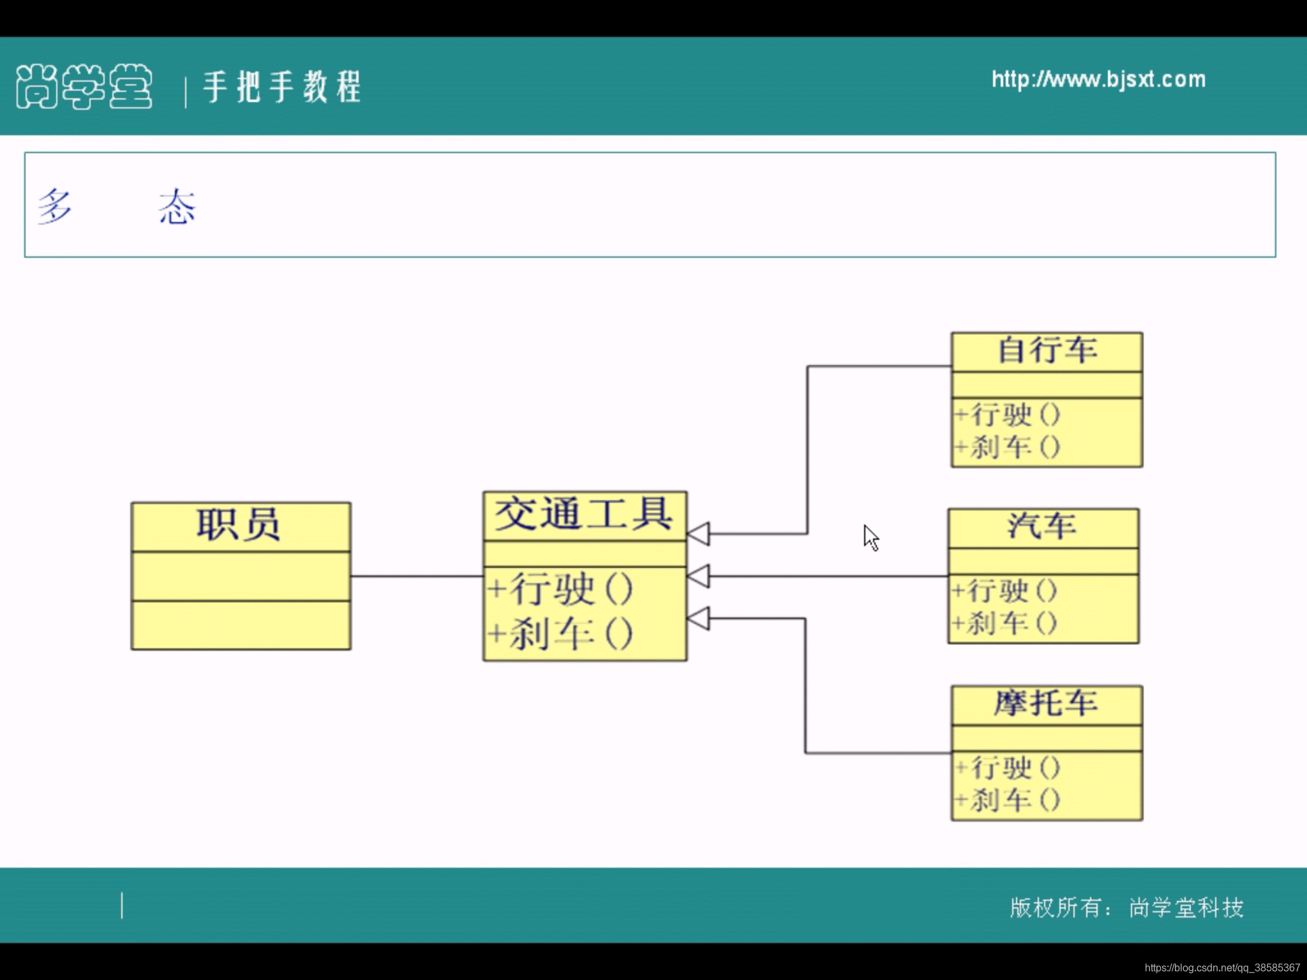
Task: Click middle inheritance arrowhead from 汽车
Action: click(x=699, y=576)
